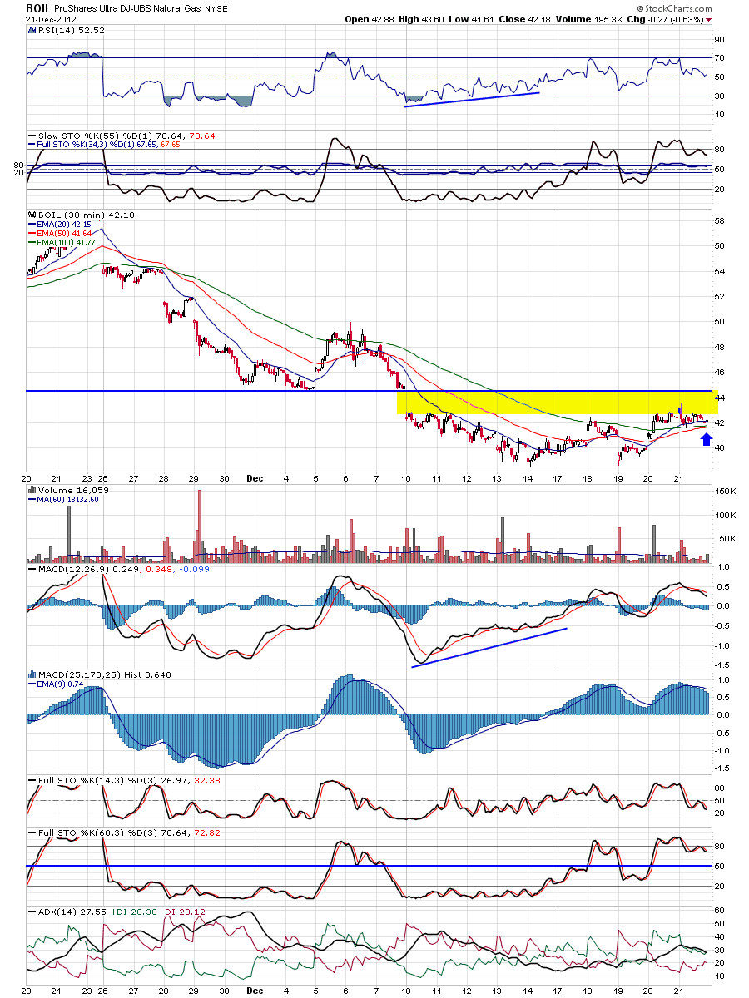Click the EMA(50) 41.64 legend entry
This screenshot has width=749, height=998.
tap(58, 233)
